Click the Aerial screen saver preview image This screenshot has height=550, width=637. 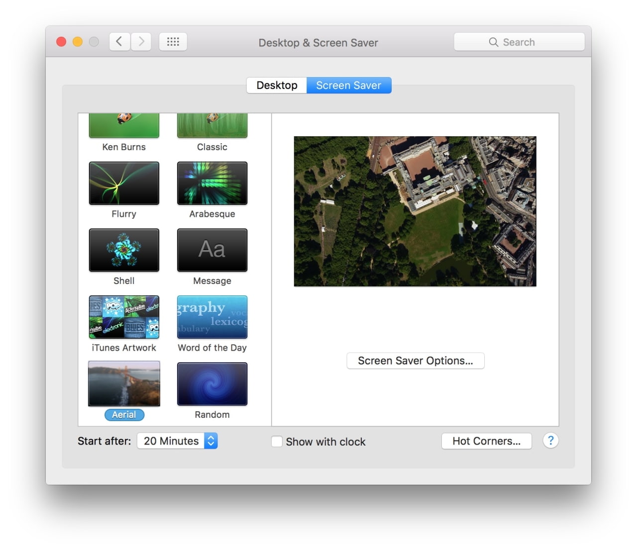[x=123, y=383]
